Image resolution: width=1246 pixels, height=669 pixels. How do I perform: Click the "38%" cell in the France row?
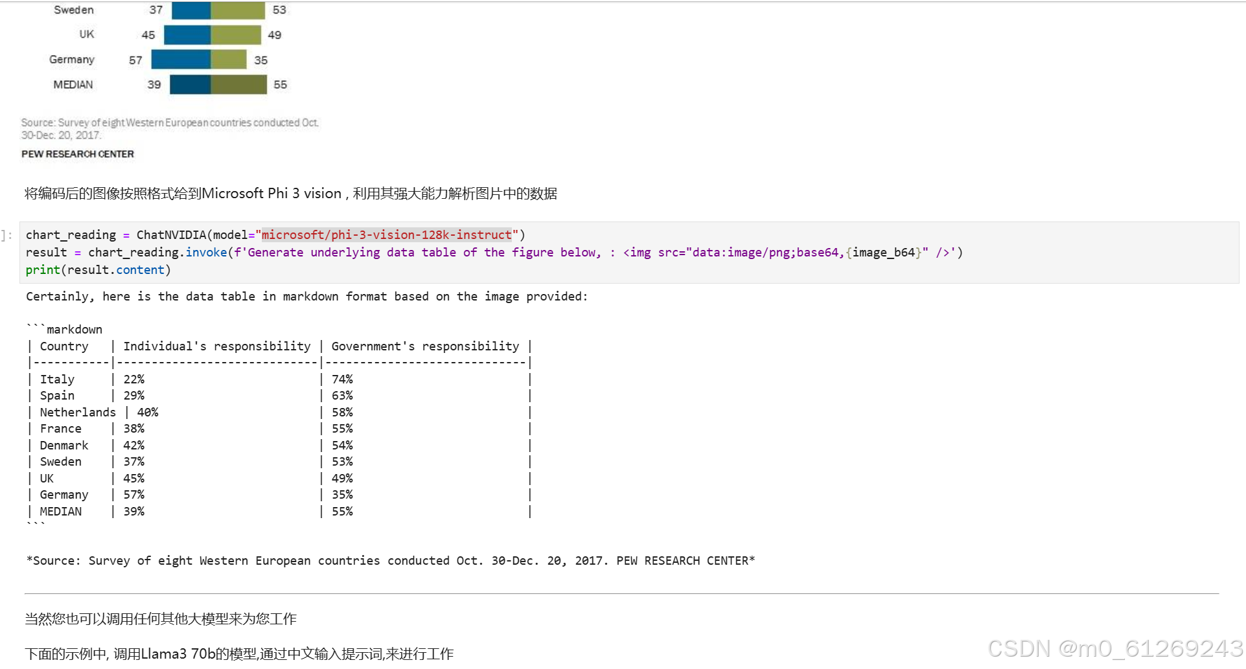pyautogui.click(x=134, y=429)
